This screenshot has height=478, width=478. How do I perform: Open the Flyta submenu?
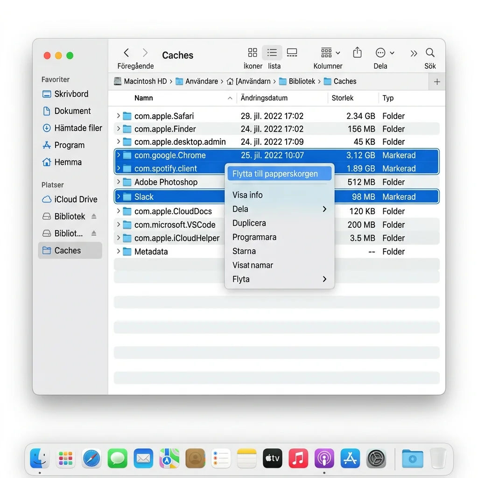(x=280, y=279)
